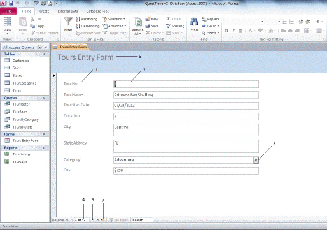327x230 pixels.
Task: Sort records Descending
Action: tap(87, 26)
